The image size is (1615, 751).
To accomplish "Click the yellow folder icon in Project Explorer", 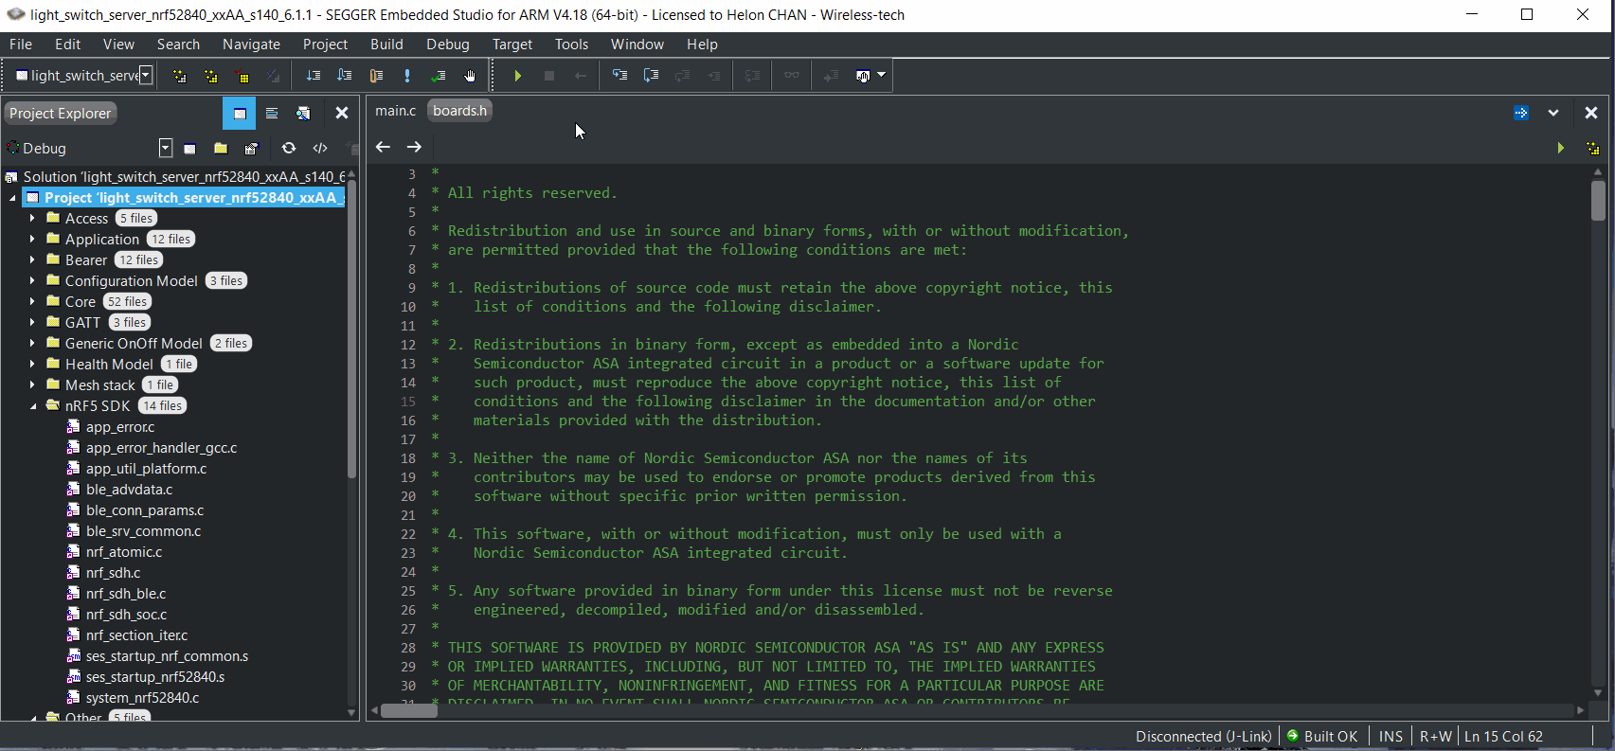I will tap(221, 149).
